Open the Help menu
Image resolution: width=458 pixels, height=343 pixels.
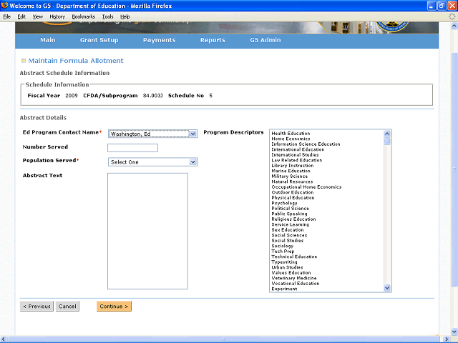pos(125,16)
